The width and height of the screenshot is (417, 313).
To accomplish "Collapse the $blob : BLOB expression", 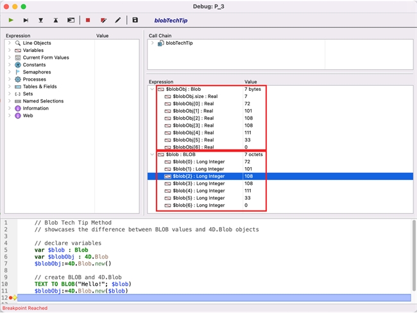I will click(x=152, y=155).
